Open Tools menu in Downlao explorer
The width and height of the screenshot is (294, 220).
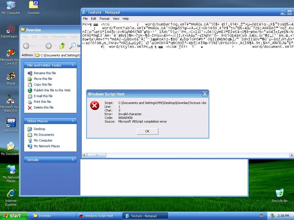[x=74, y=37]
